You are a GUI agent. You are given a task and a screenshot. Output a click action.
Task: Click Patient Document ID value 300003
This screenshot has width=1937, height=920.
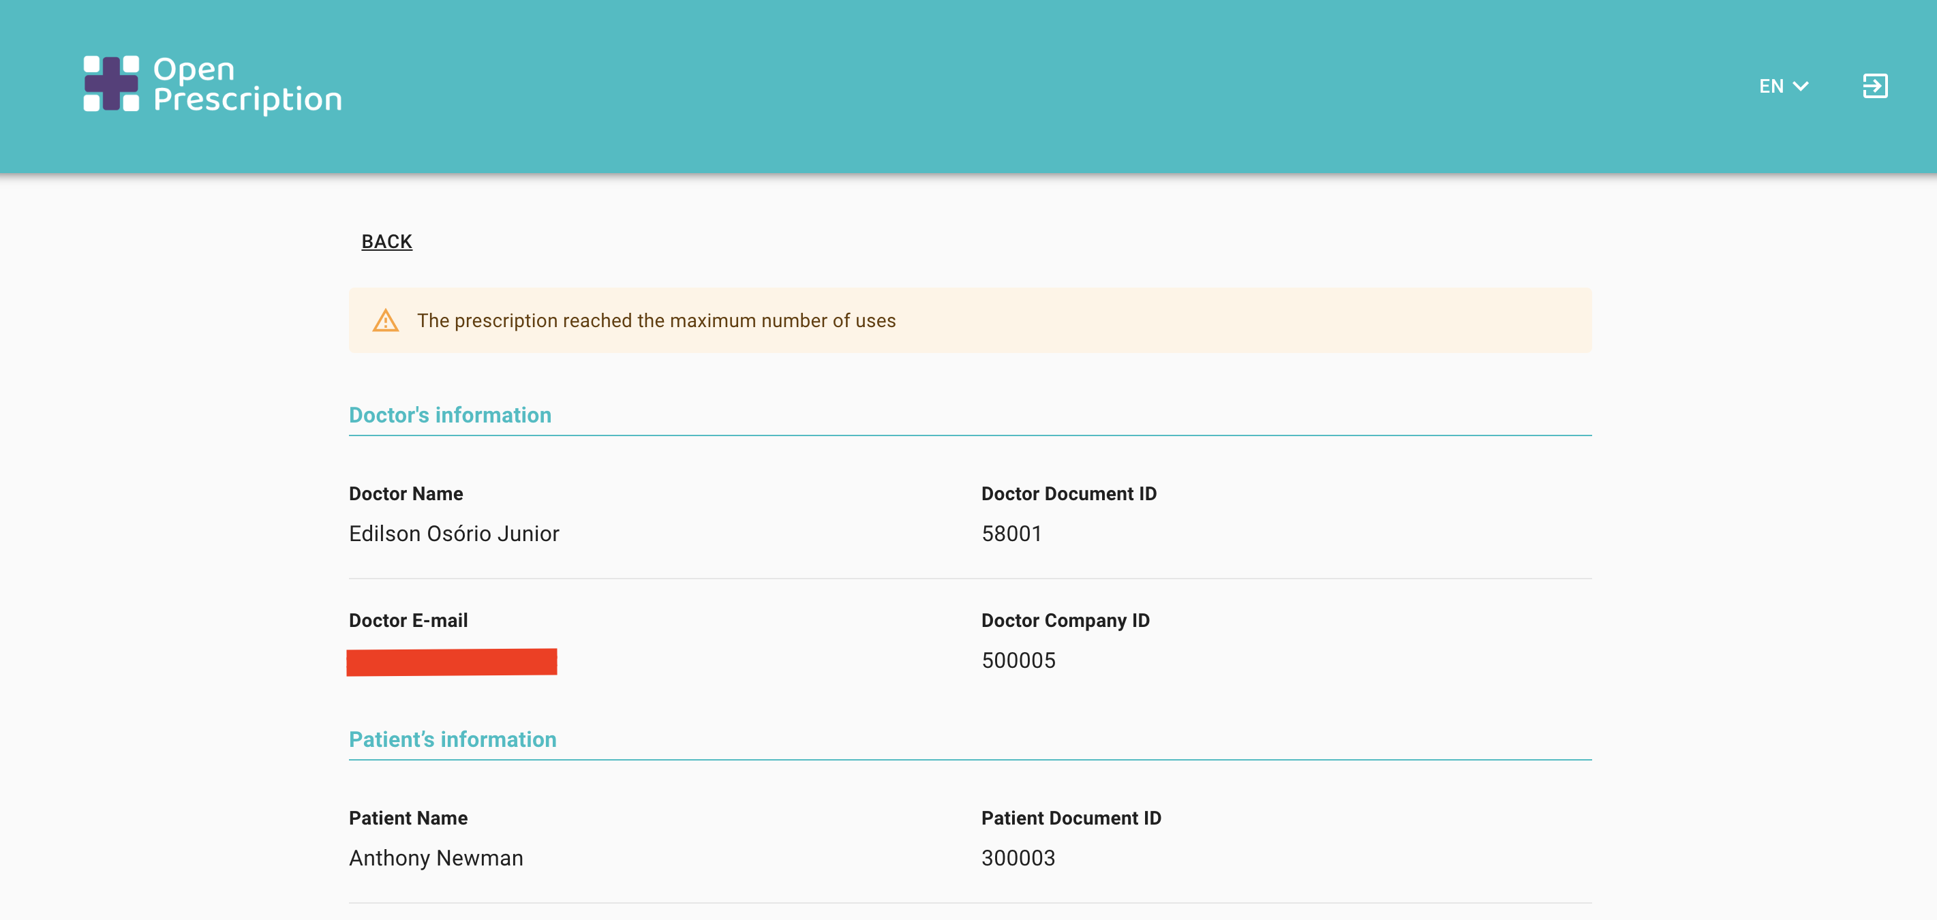(1018, 857)
